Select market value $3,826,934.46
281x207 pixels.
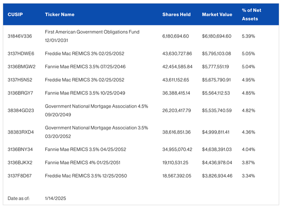point(217,176)
